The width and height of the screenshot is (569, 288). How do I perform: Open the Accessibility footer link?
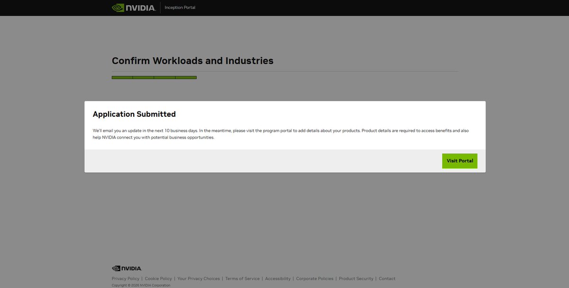click(x=278, y=279)
